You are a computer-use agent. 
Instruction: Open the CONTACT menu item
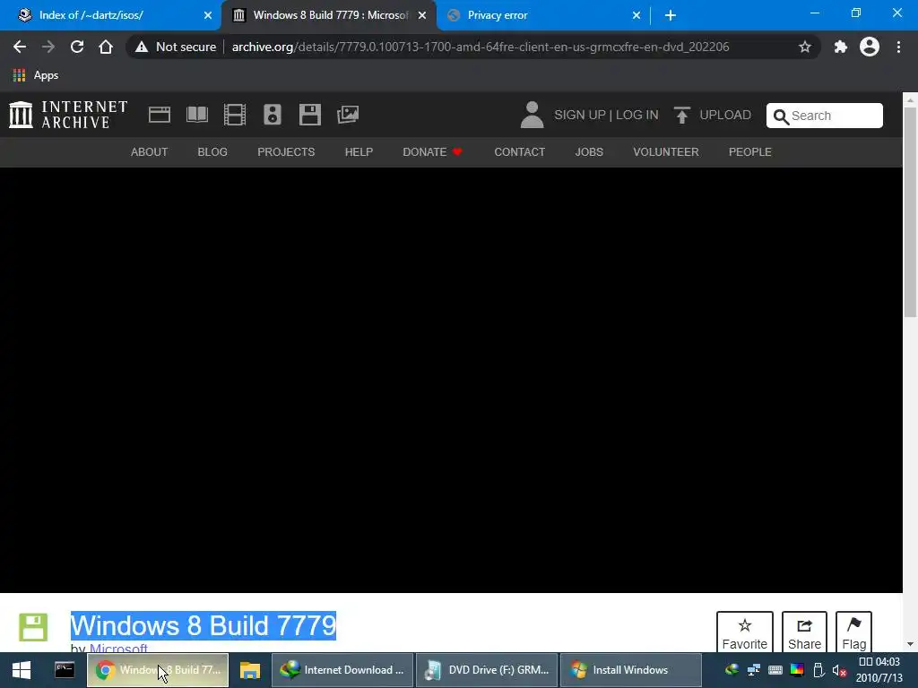519,152
